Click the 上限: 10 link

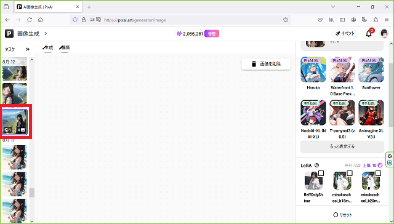tap(369, 166)
